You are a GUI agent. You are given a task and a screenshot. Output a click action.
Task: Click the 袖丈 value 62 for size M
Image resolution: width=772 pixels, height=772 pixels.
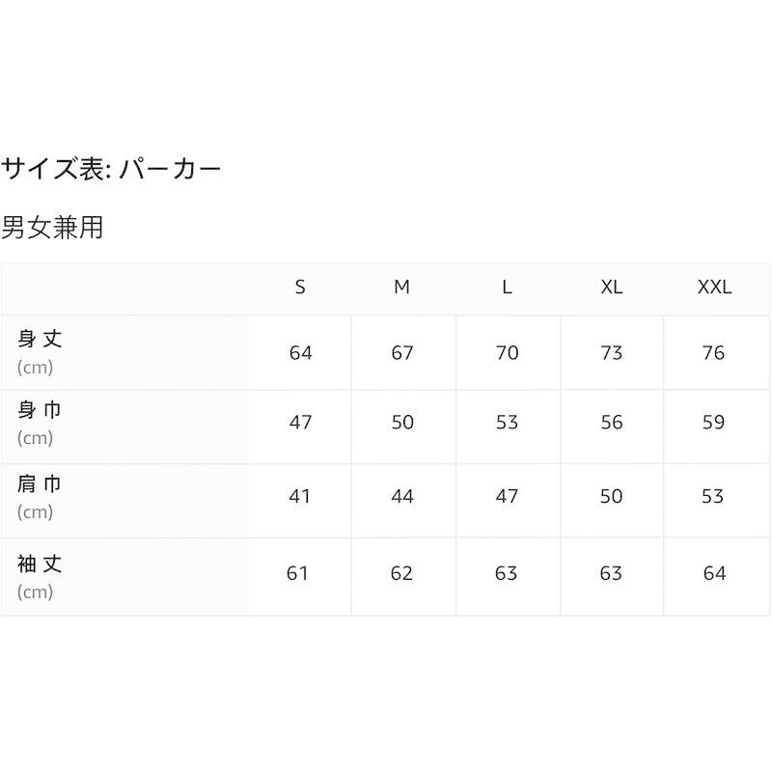(402, 574)
